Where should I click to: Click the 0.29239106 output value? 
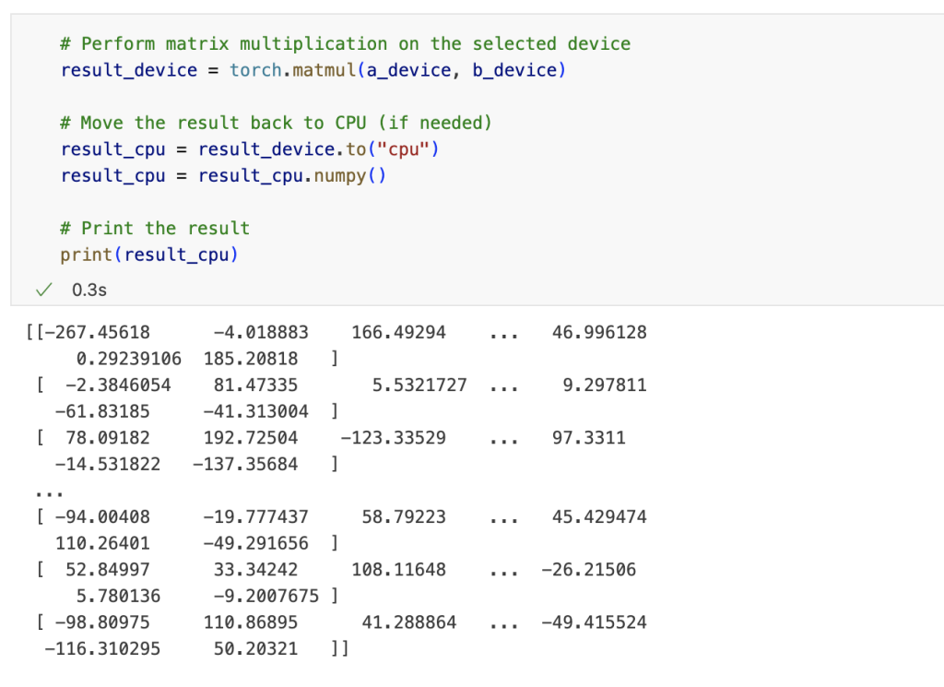129,359
